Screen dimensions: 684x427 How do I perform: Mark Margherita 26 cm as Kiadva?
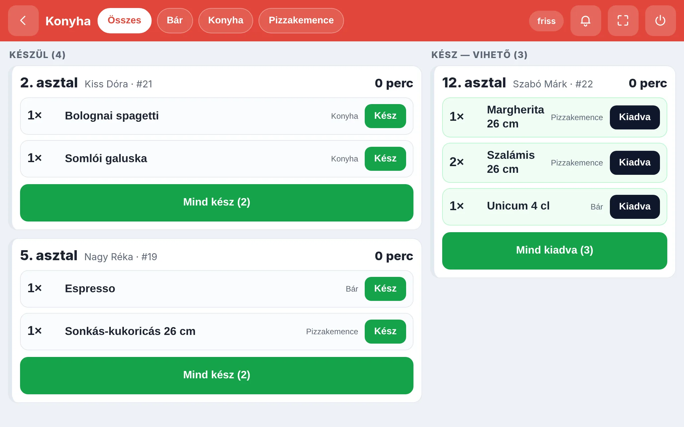tap(635, 117)
